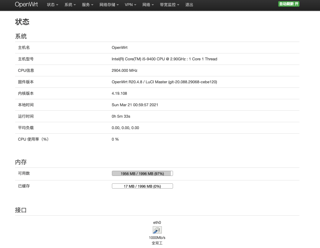The width and height of the screenshot is (320, 248).
Task: Click the CPU 使用率 row value
Action: pyautogui.click(x=115, y=139)
